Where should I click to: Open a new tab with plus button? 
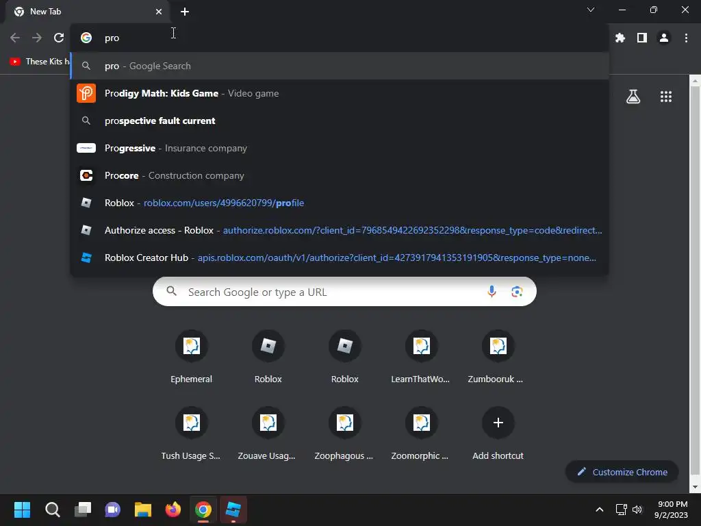point(185,12)
